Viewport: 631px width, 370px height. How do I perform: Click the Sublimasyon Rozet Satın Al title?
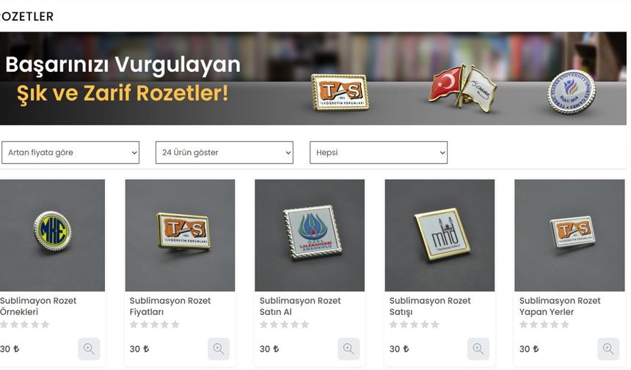300,306
